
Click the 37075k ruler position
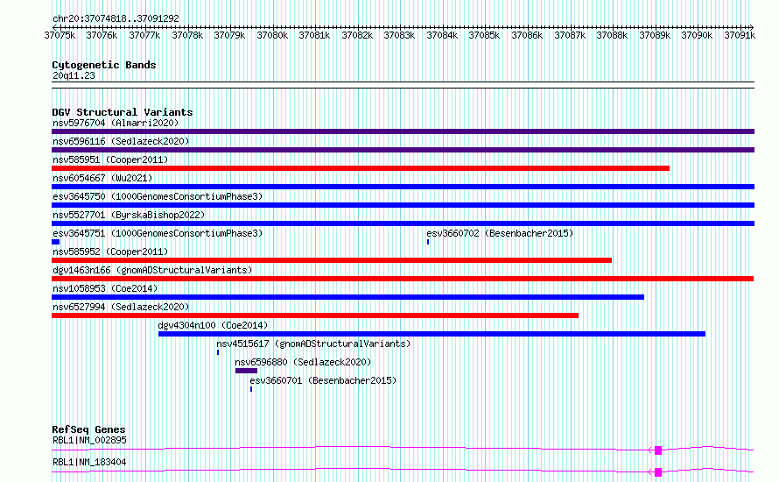[x=60, y=35]
